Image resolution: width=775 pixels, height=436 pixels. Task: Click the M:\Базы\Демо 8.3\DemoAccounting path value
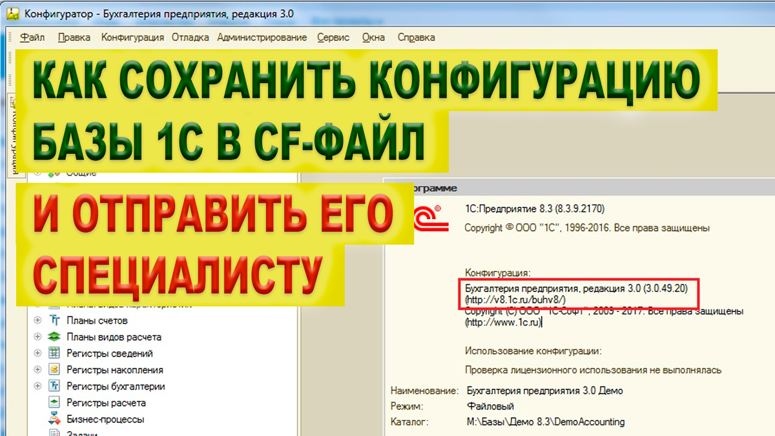click(x=546, y=422)
